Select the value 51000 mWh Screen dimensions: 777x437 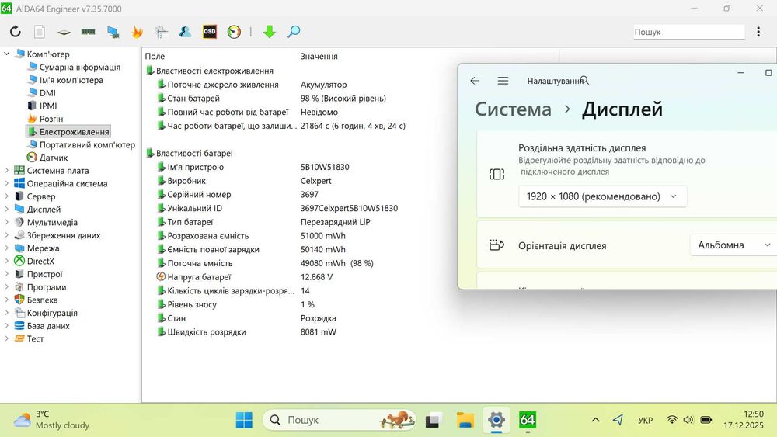click(323, 235)
